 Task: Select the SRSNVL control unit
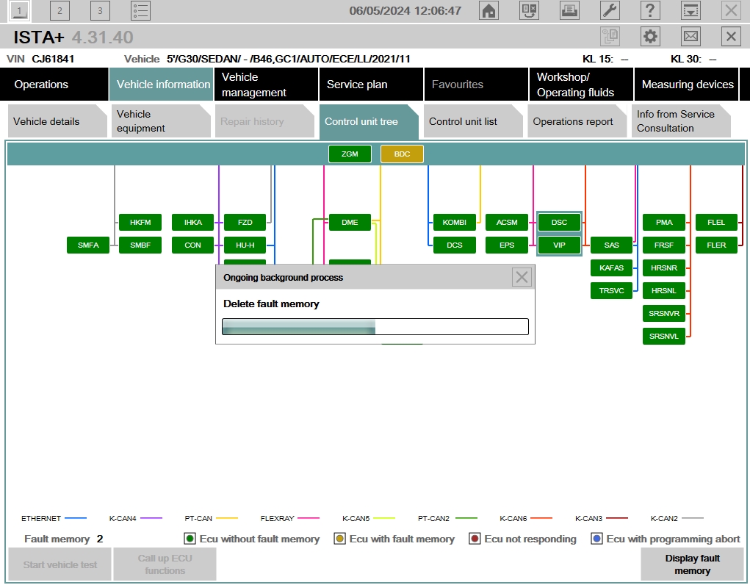(x=664, y=336)
